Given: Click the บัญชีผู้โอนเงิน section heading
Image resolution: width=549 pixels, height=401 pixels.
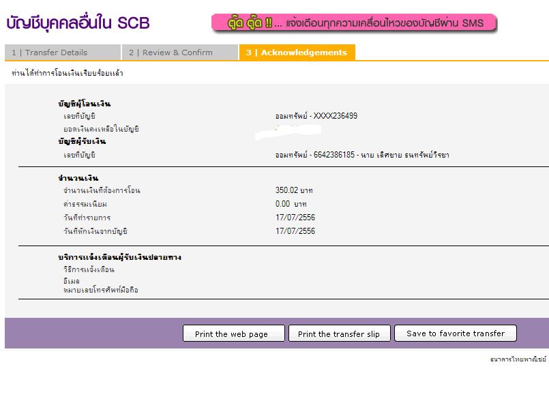Looking at the screenshot, I should coord(85,104).
